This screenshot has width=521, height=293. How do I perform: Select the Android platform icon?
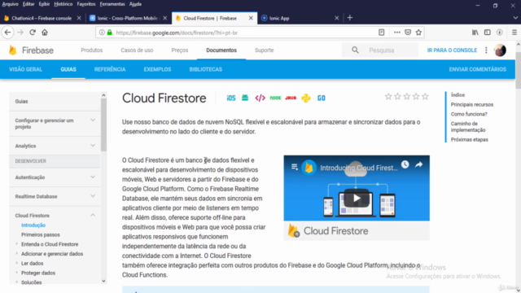point(245,98)
